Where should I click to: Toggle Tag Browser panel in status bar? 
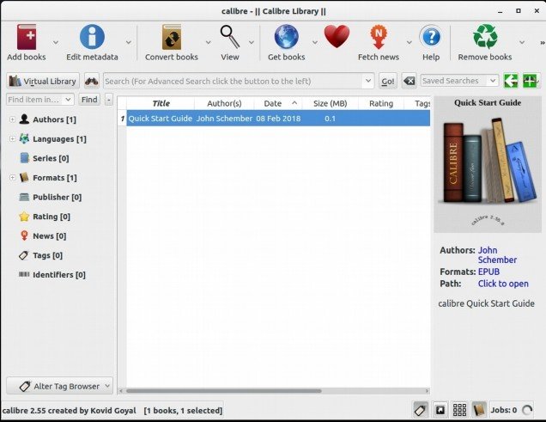421,410
